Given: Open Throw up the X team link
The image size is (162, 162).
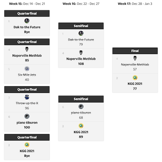Looking at the screenshot, I should click(27, 103).
